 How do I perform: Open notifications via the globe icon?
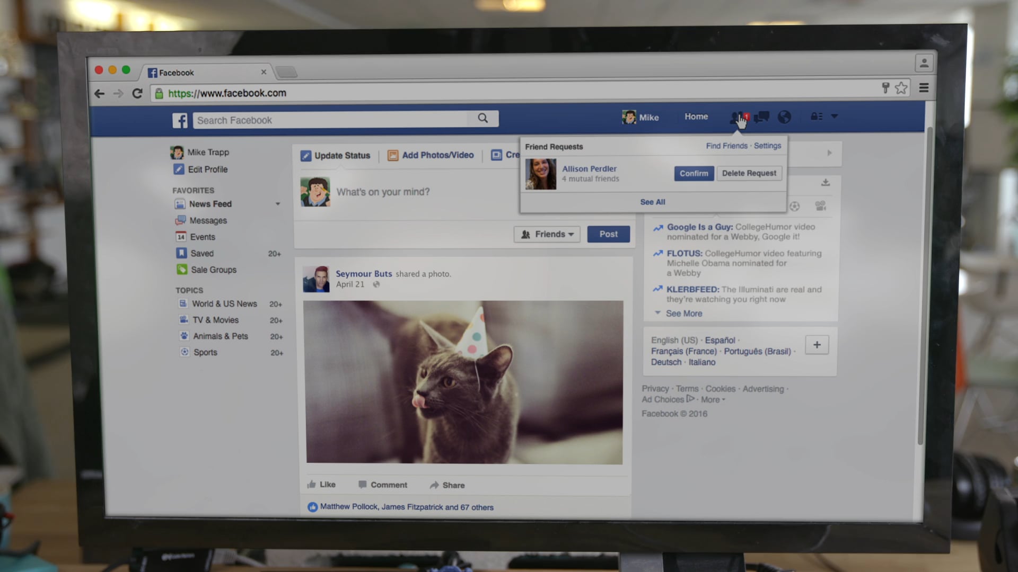[784, 117]
